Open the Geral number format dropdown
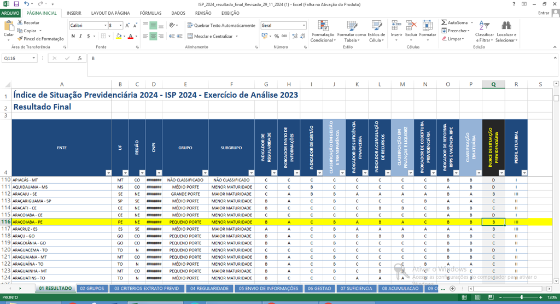560x304 pixels. [304, 25]
